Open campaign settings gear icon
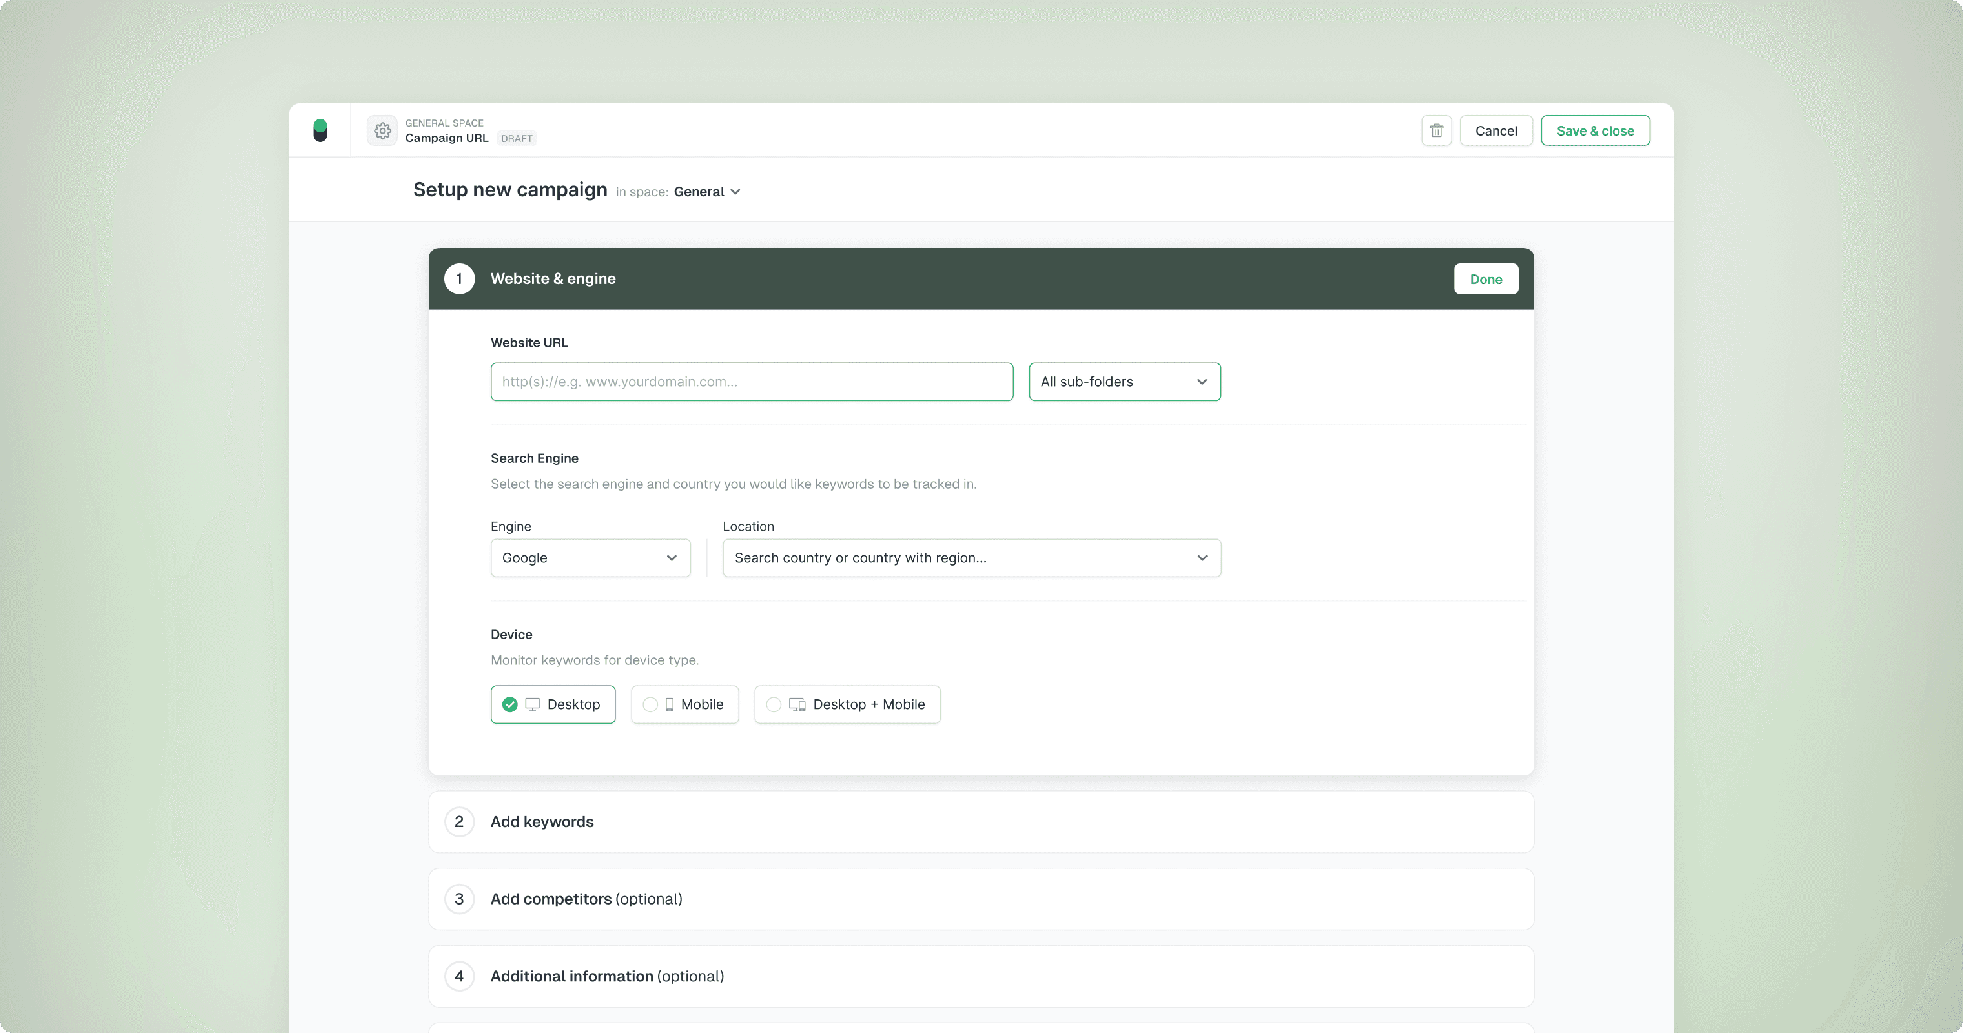The height and width of the screenshot is (1033, 1963). [x=382, y=130]
